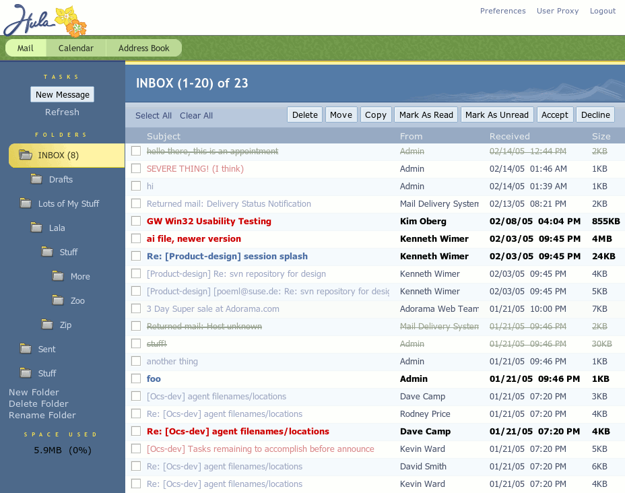Open '[Product-design] Re: svn repository for design'
Image resolution: width=625 pixels, height=493 pixels.
tap(236, 274)
